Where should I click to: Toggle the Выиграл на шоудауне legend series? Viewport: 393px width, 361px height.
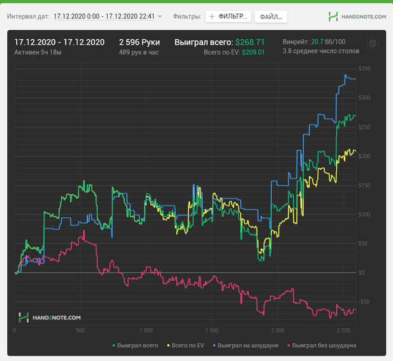pos(246,345)
